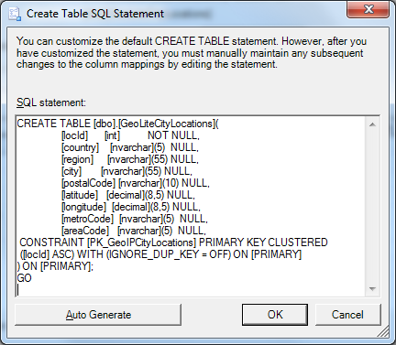
Task: Click the SQL statement label
Action: 51,102
